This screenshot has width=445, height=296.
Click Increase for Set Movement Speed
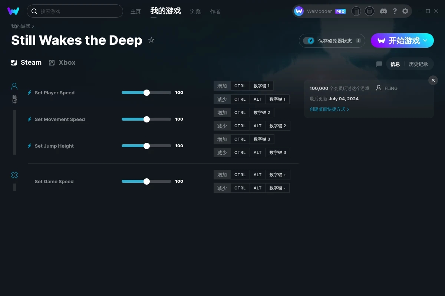pos(222,112)
